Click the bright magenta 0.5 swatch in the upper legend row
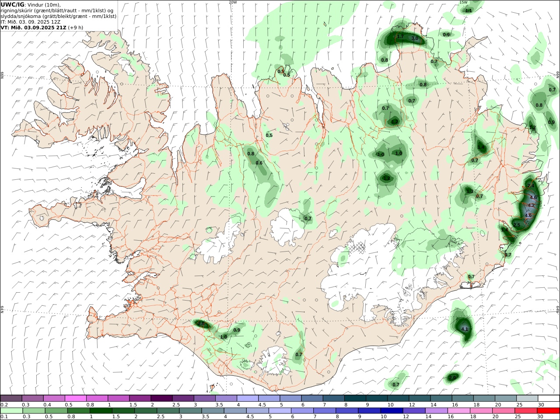 pyautogui.click(x=75, y=398)
